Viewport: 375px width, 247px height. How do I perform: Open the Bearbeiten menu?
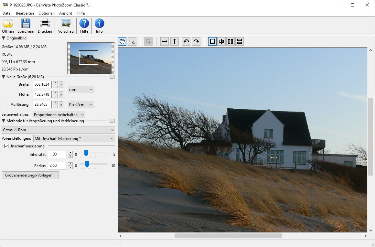pos(25,13)
